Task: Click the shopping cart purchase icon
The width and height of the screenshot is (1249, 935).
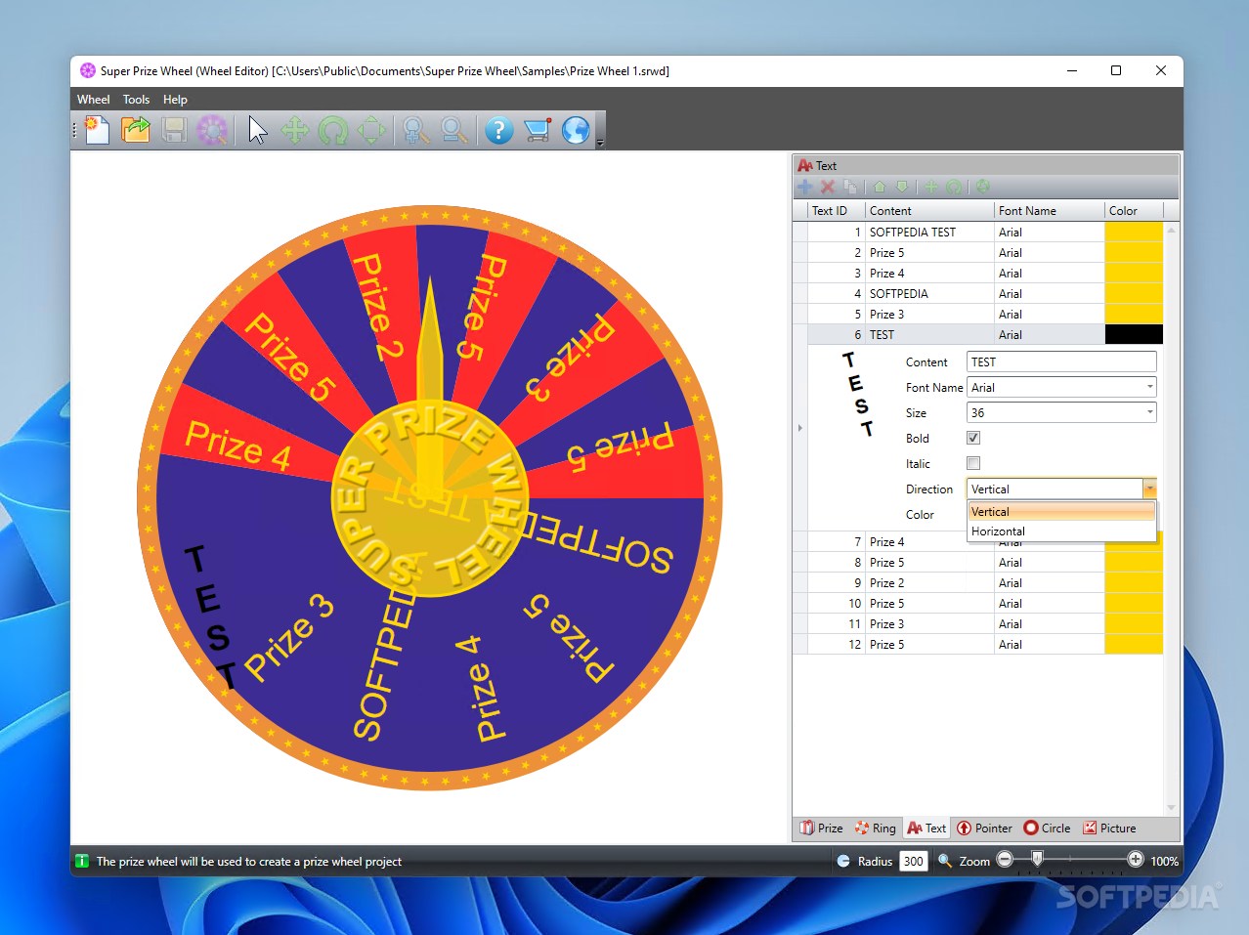Action: [538, 130]
